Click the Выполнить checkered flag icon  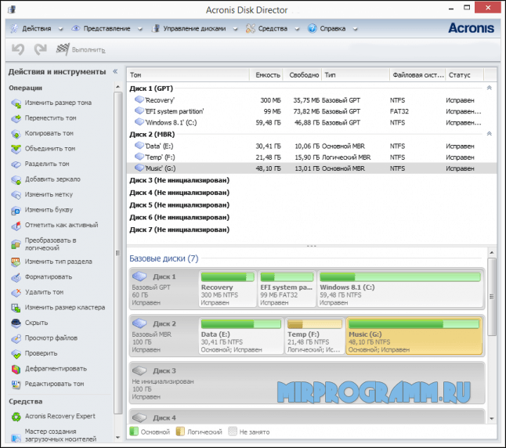coord(63,49)
